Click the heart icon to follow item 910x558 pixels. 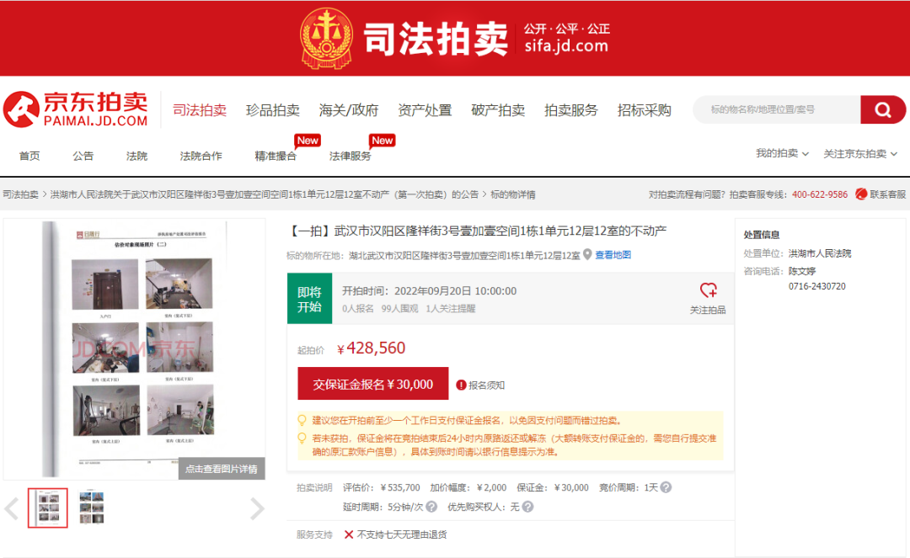[708, 290]
